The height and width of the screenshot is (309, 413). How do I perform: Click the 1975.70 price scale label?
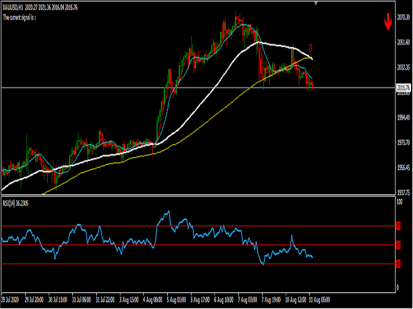pos(403,143)
